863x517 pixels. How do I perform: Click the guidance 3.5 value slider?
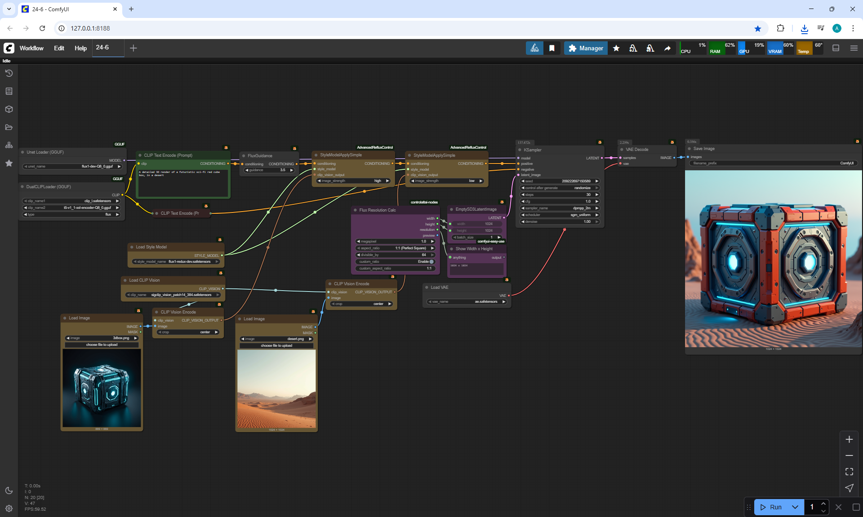(269, 170)
